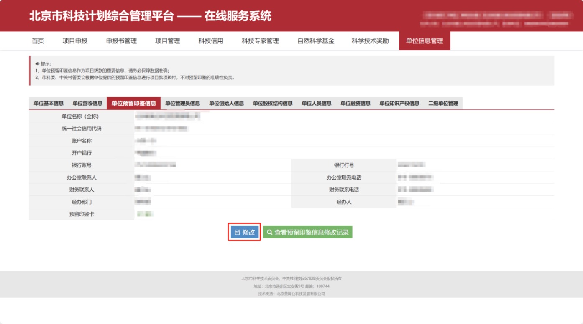Screen dimensions: 583x324
Task: Show the 单位创始人信息 tab
Action: pyautogui.click(x=226, y=104)
